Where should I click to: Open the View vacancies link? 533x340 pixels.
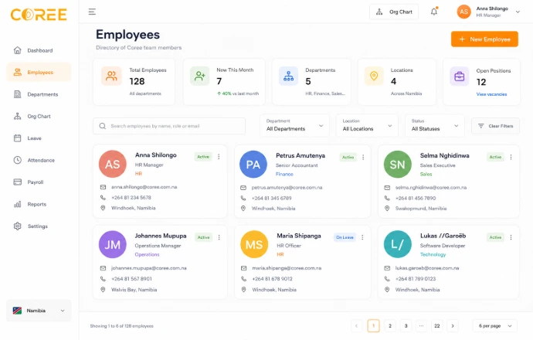pos(491,94)
